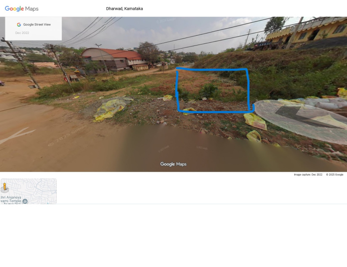Image resolution: width=347 pixels, height=267 pixels.
Task: Click inside the blue outlined rectangle
Action: (212, 90)
